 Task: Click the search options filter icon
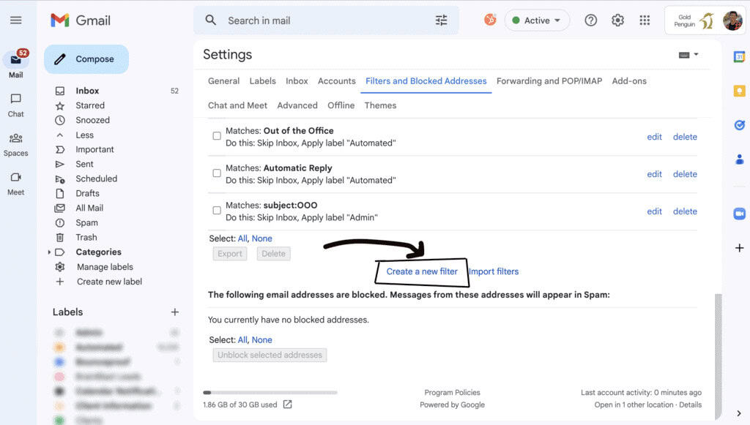pos(441,20)
